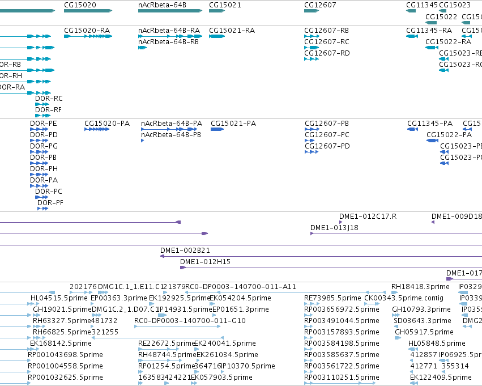Select the CG15021 gene label
The image size is (482, 386).
click(225, 5)
